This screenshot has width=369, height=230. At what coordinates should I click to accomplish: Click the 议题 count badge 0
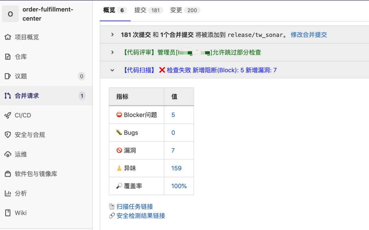(x=81, y=76)
